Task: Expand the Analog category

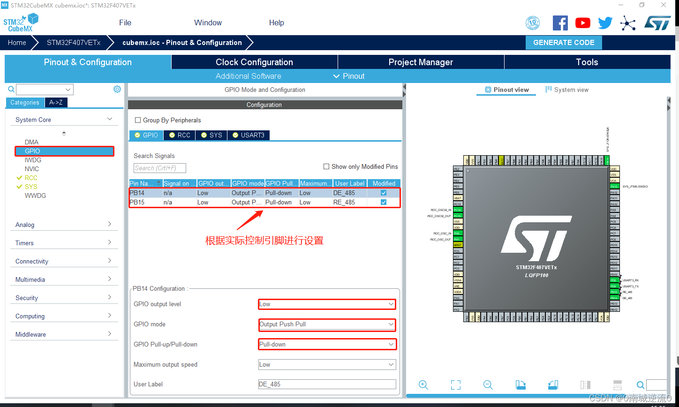Action: click(x=110, y=224)
